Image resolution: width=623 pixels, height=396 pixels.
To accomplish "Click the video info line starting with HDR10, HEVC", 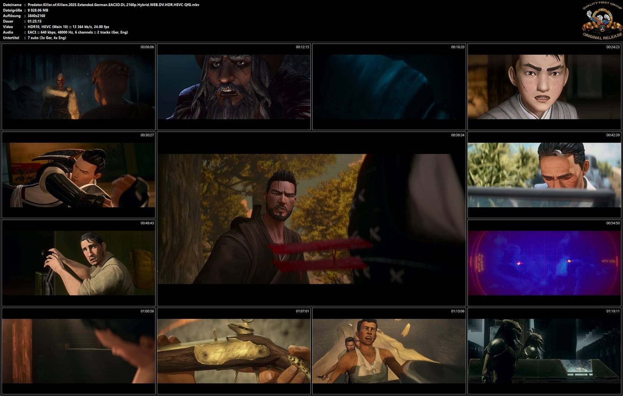I will click(69, 27).
